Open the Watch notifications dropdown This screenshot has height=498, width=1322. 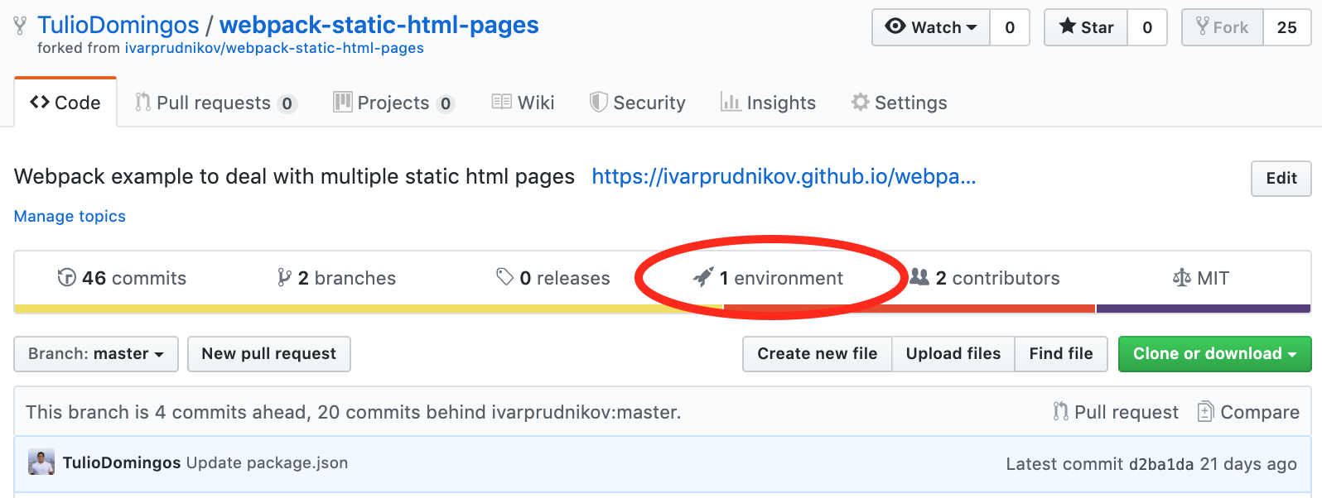click(x=931, y=27)
